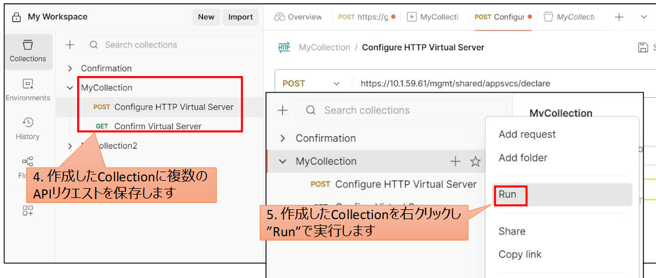
Task: Open the configure workspace sidebar grid icon
Action: click(x=28, y=211)
